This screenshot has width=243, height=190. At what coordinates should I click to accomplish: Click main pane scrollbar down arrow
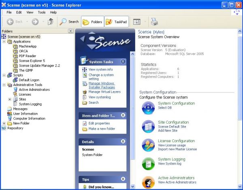[x=240, y=187]
